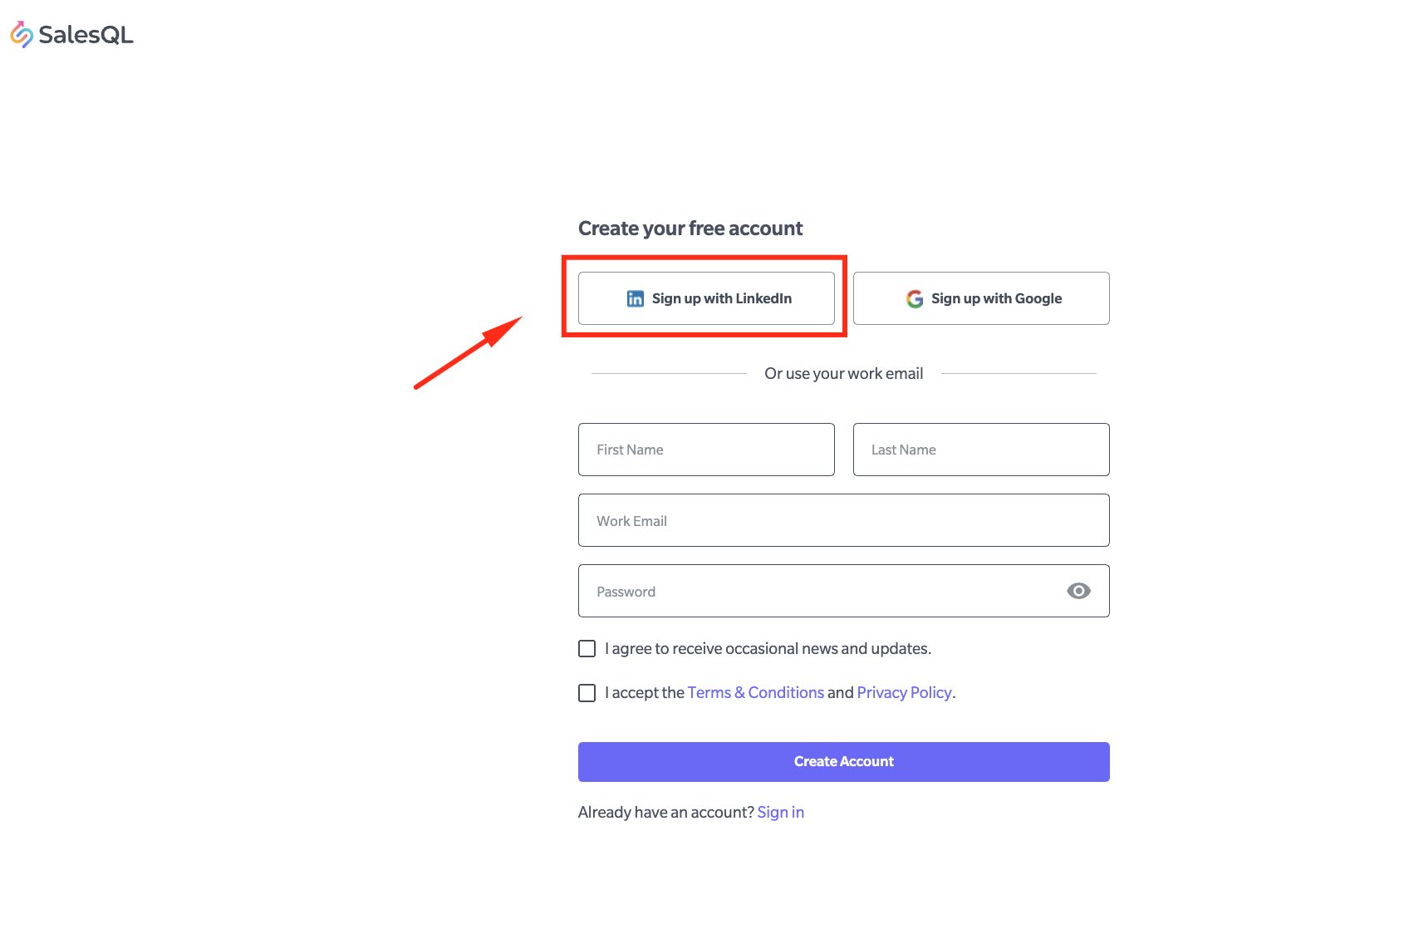The width and height of the screenshot is (1404, 934).
Task: Tick the accept Terms checkbox
Action: (x=587, y=693)
